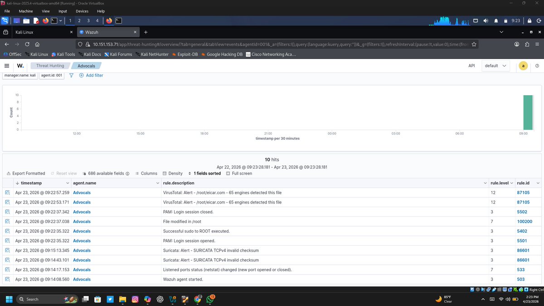
Task: Open the Firefox account icon
Action: click(x=516, y=44)
